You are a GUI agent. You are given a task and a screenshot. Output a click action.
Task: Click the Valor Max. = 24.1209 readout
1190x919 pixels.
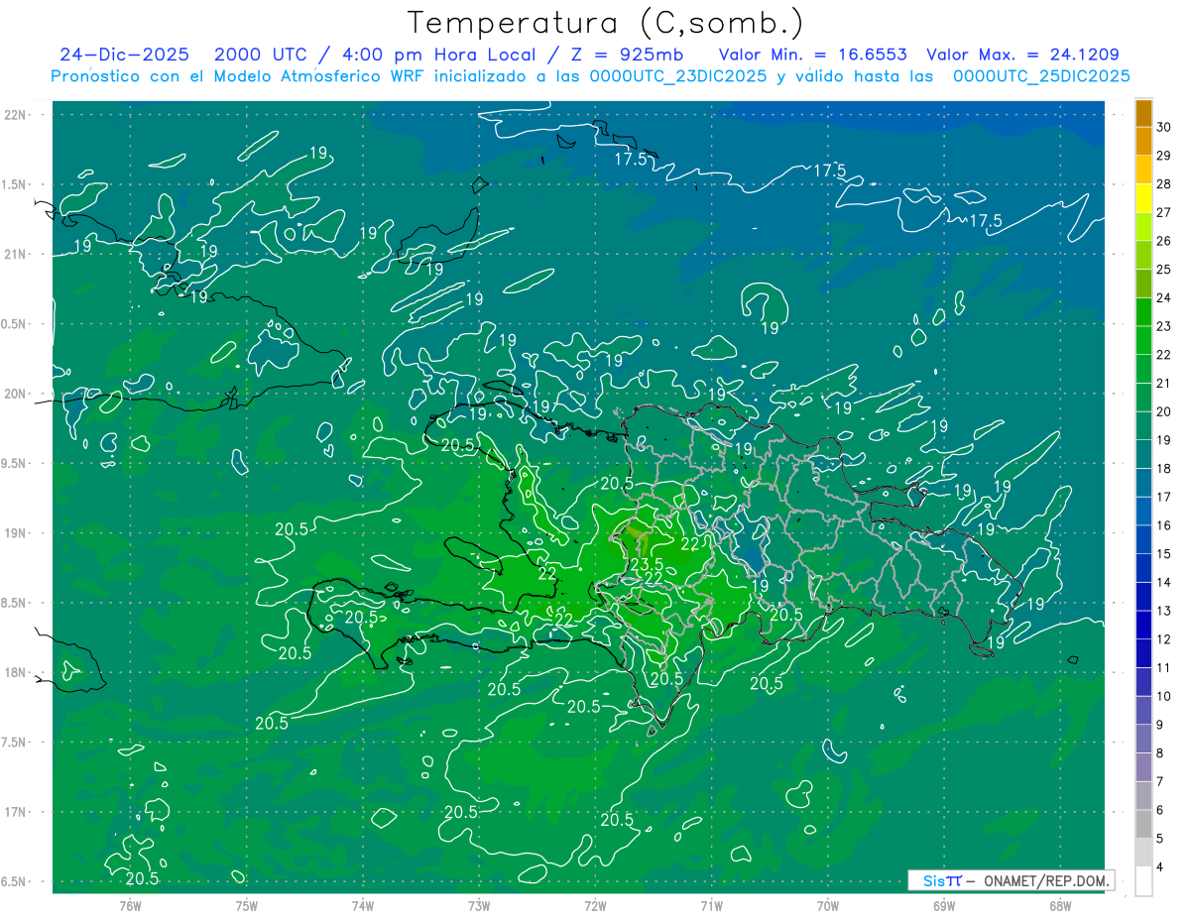(x=1022, y=55)
